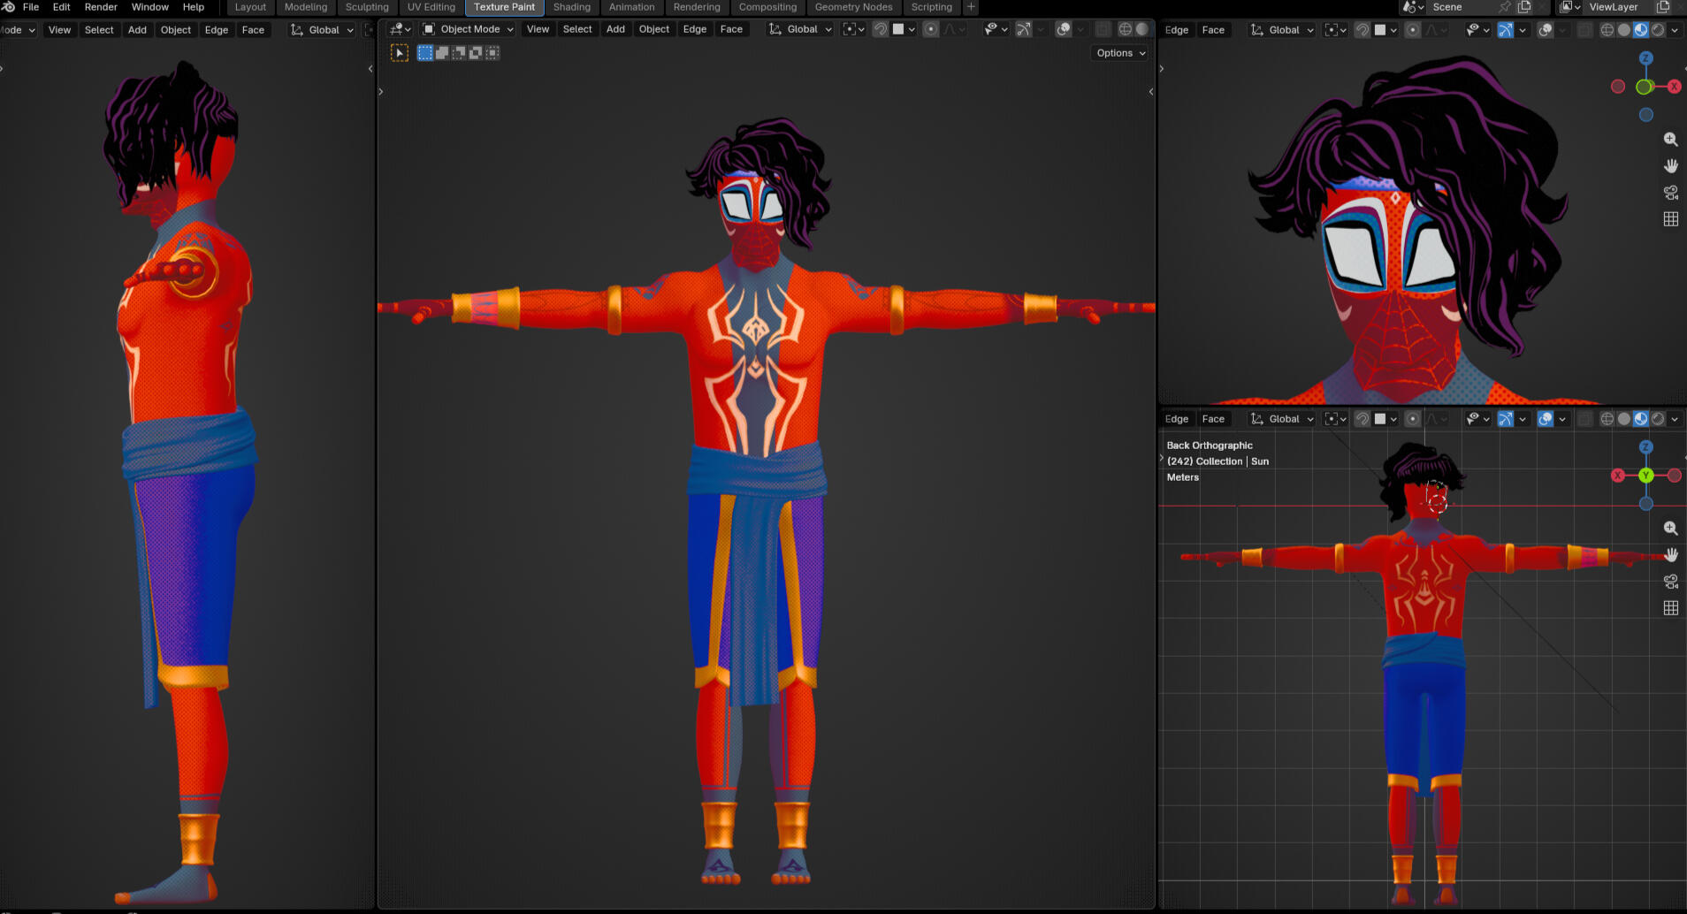1687x914 pixels.
Task: Open Global orientation dropdown in left viewport
Action: (322, 30)
